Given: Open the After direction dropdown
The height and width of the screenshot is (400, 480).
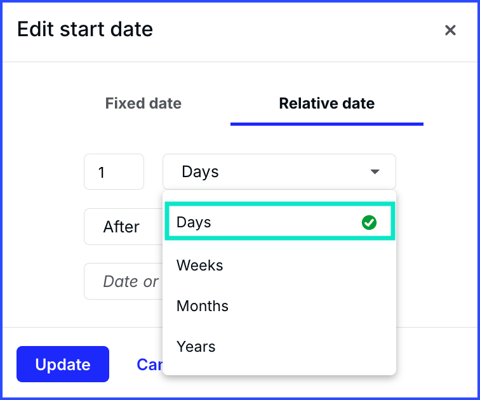Looking at the screenshot, I should 123,227.
